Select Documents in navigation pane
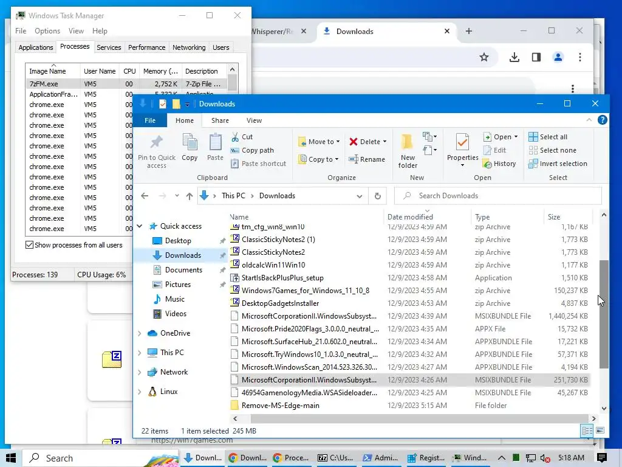Viewport: 622px width, 467px height. click(183, 270)
